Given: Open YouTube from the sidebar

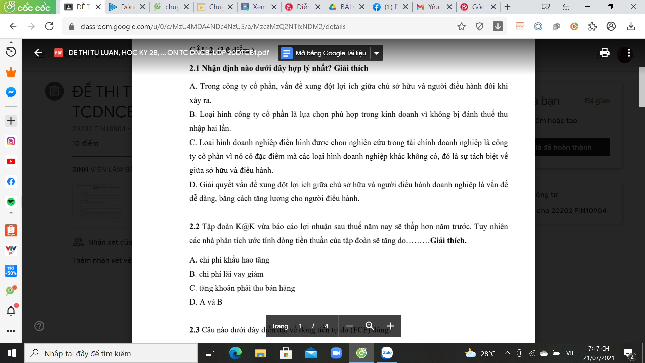Looking at the screenshot, I should (11, 161).
